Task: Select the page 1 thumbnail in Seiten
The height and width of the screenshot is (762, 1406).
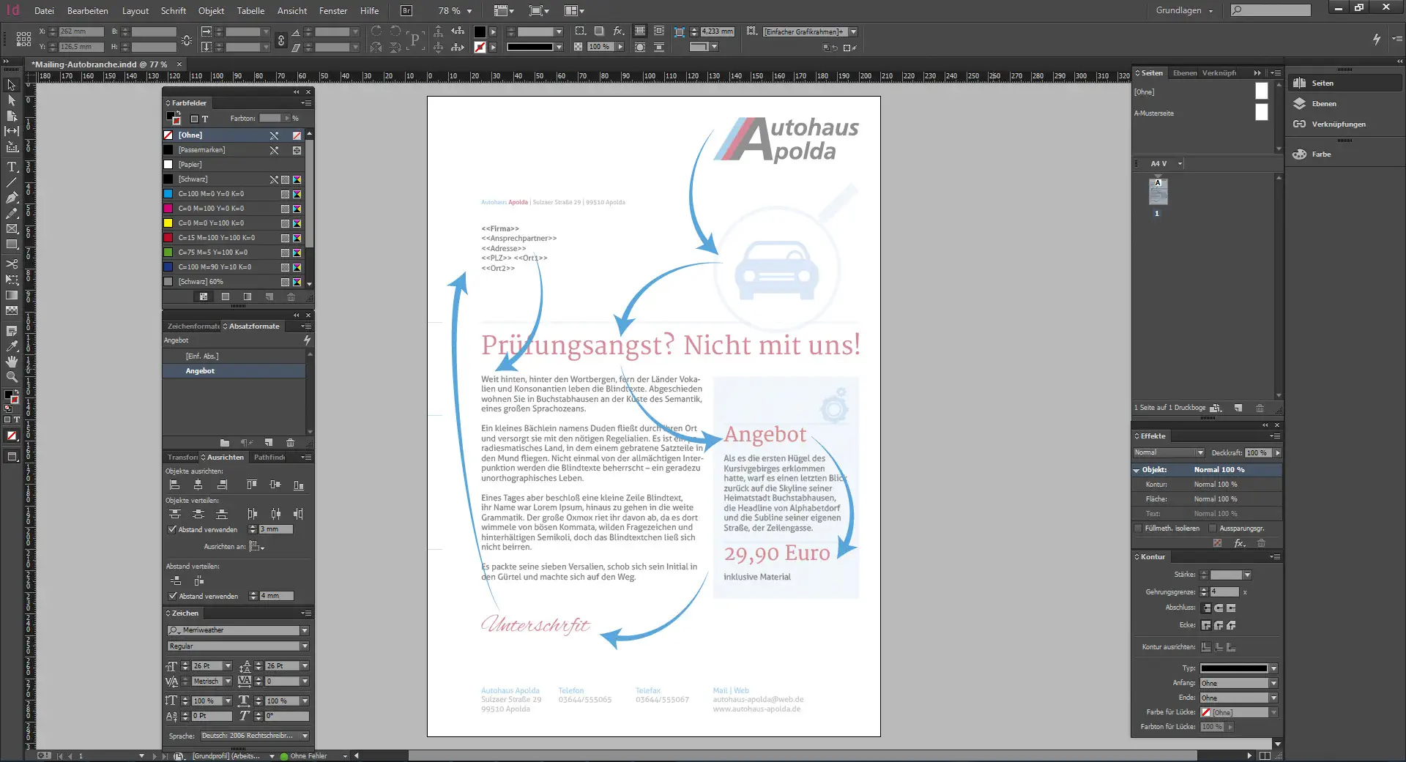Action: coord(1158,192)
